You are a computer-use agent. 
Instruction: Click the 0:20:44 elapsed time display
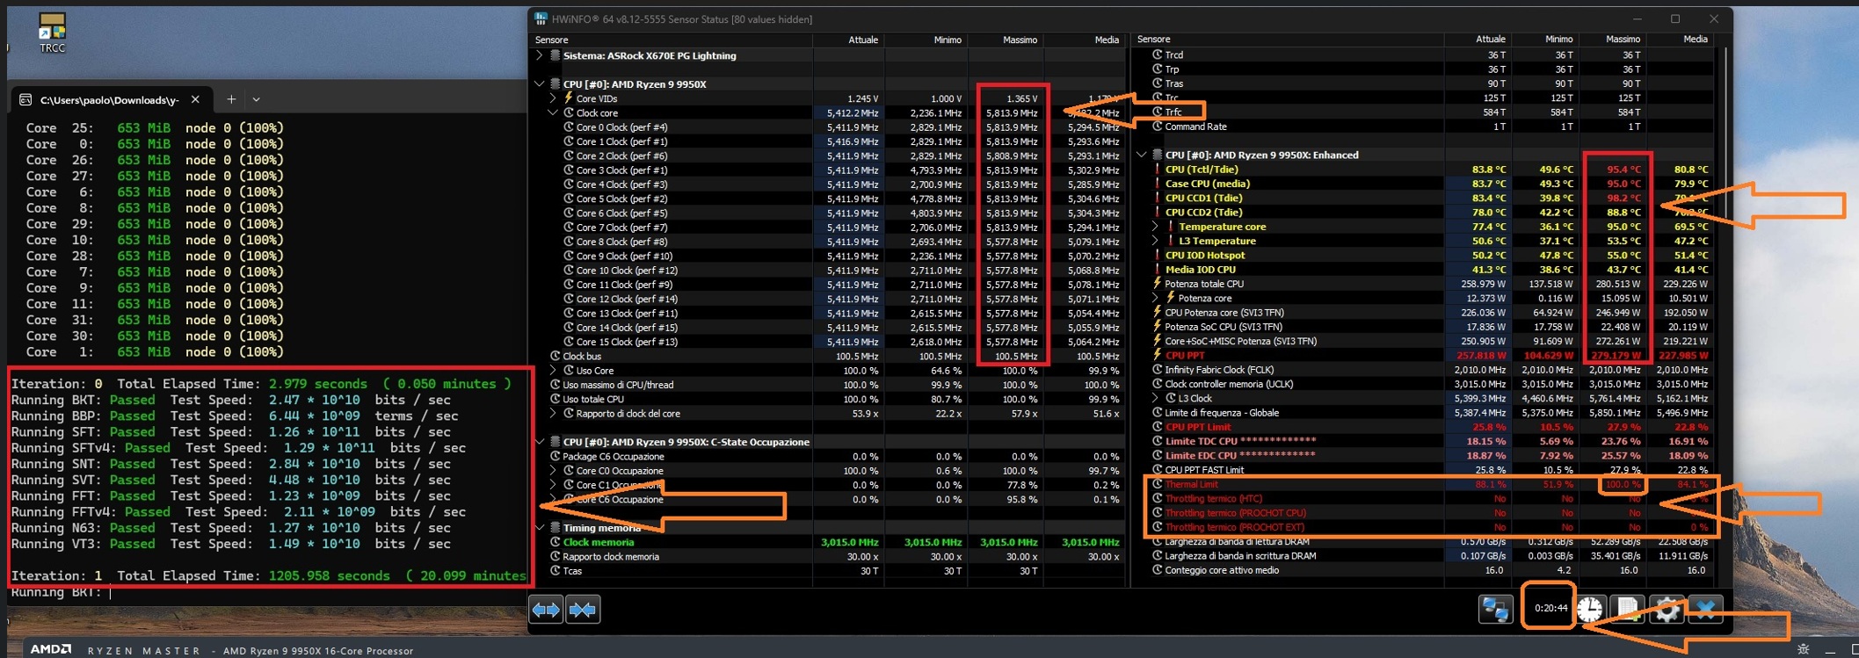(x=1550, y=608)
